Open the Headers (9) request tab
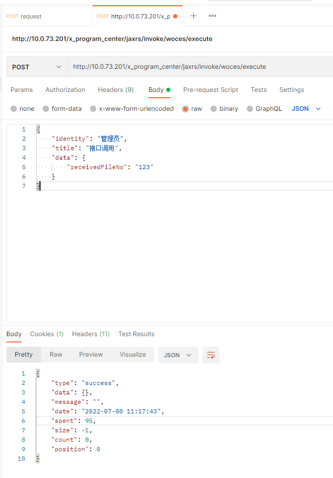The width and height of the screenshot is (333, 478). point(116,90)
